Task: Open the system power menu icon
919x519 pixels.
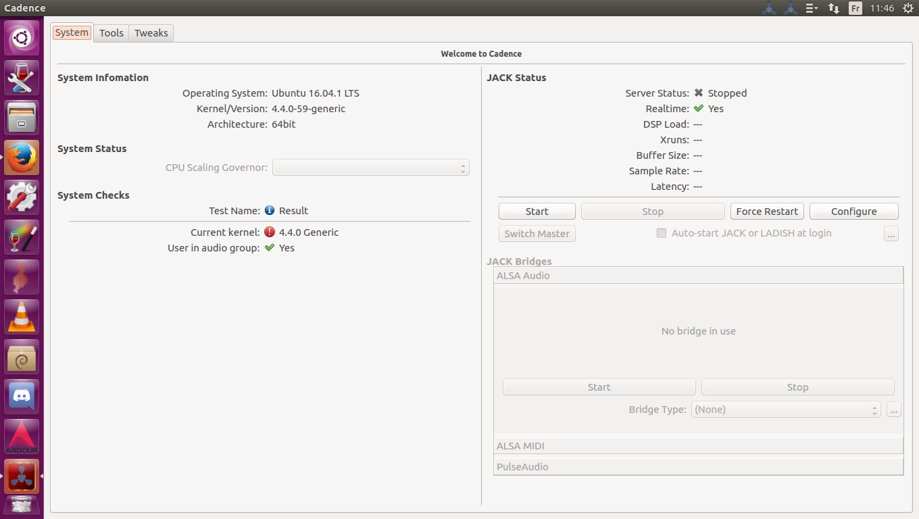Action: [908, 8]
